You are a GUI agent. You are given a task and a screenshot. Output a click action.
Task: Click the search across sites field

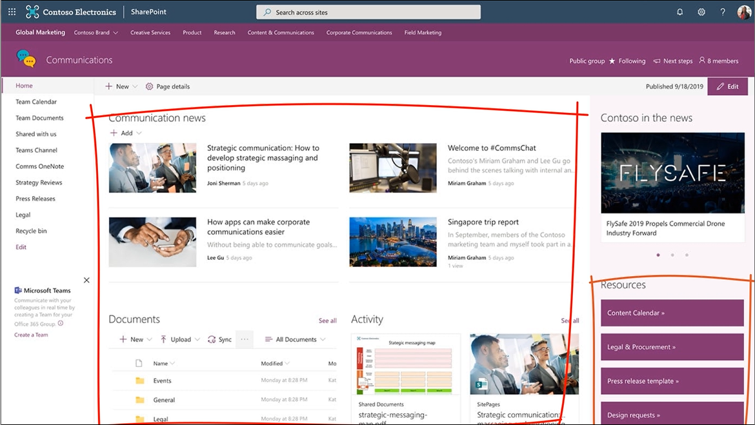click(x=368, y=12)
